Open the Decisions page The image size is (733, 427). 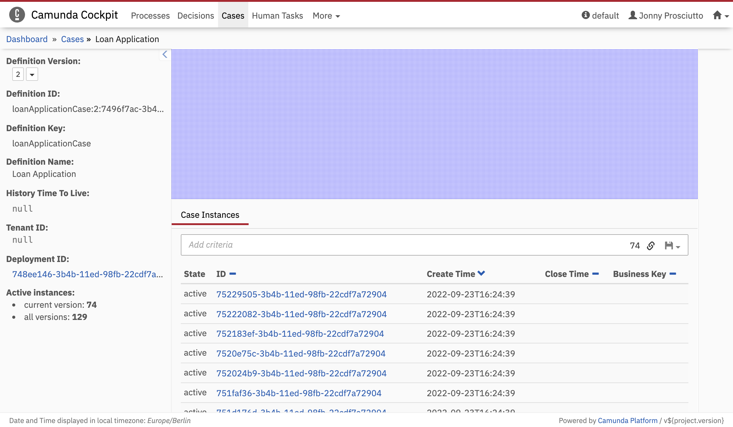click(x=196, y=16)
